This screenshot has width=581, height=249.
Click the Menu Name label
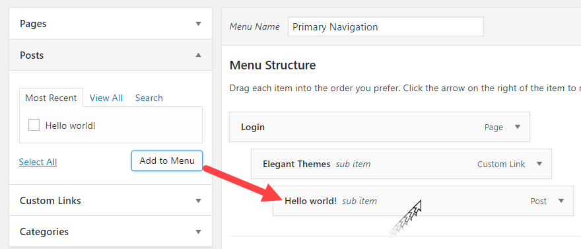(255, 26)
